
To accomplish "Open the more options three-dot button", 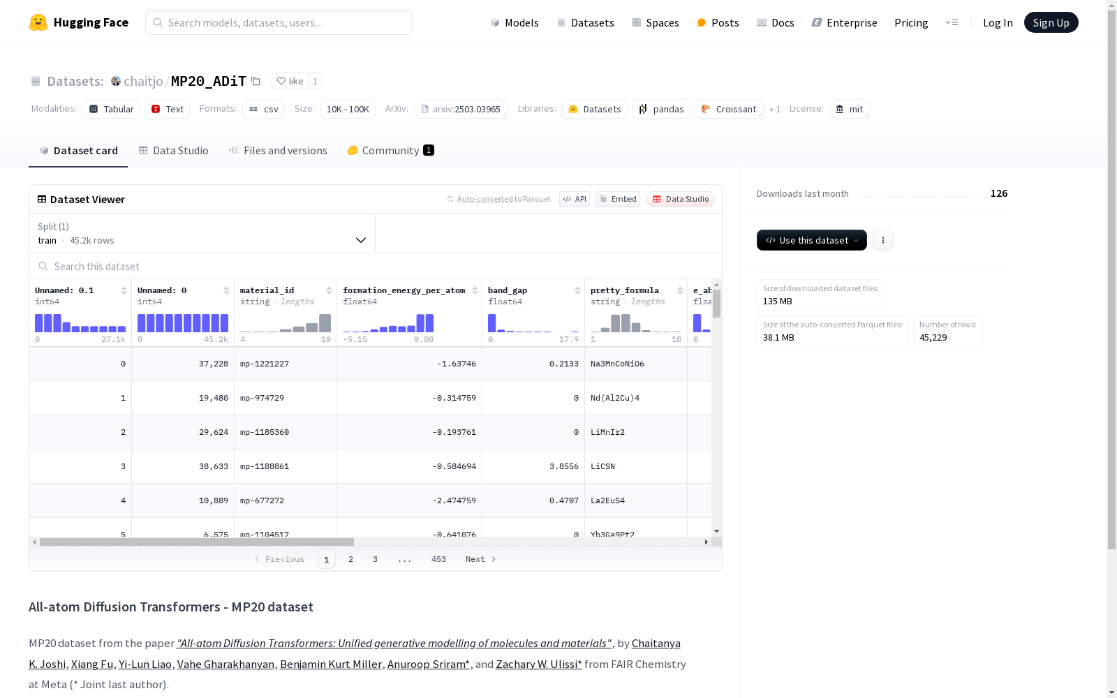I will (883, 240).
